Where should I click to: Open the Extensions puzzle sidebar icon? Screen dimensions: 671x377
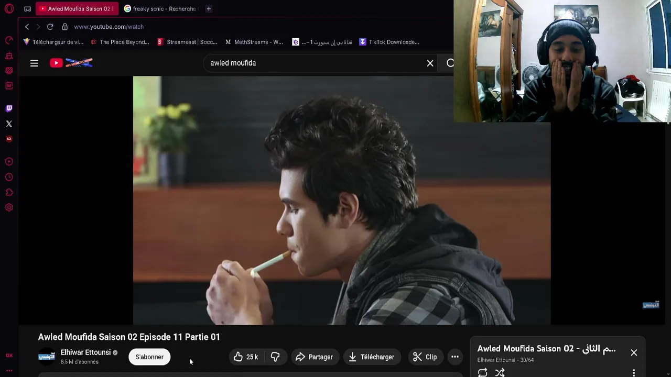coord(9,192)
